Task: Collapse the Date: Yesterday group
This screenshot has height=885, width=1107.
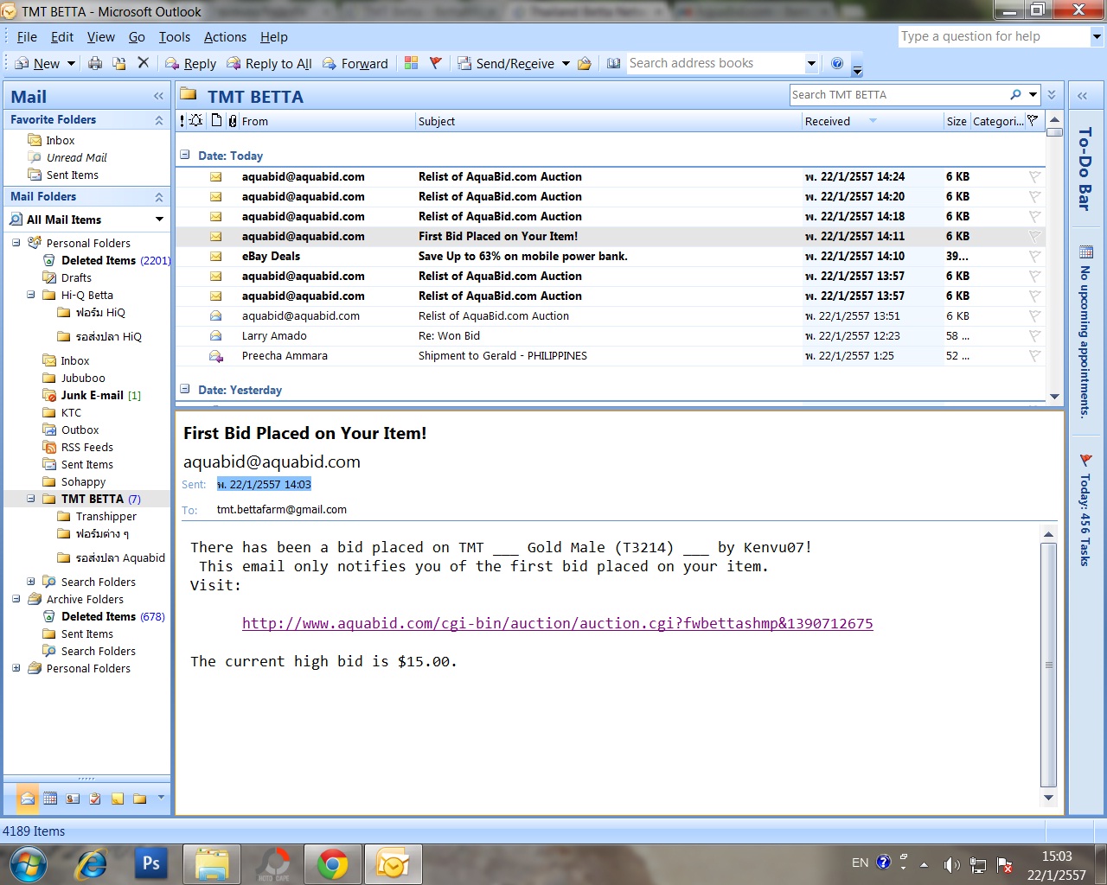Action: tap(184, 389)
